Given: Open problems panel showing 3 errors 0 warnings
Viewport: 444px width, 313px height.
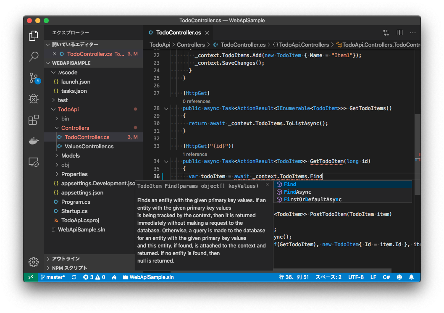Looking at the screenshot, I should (94, 277).
